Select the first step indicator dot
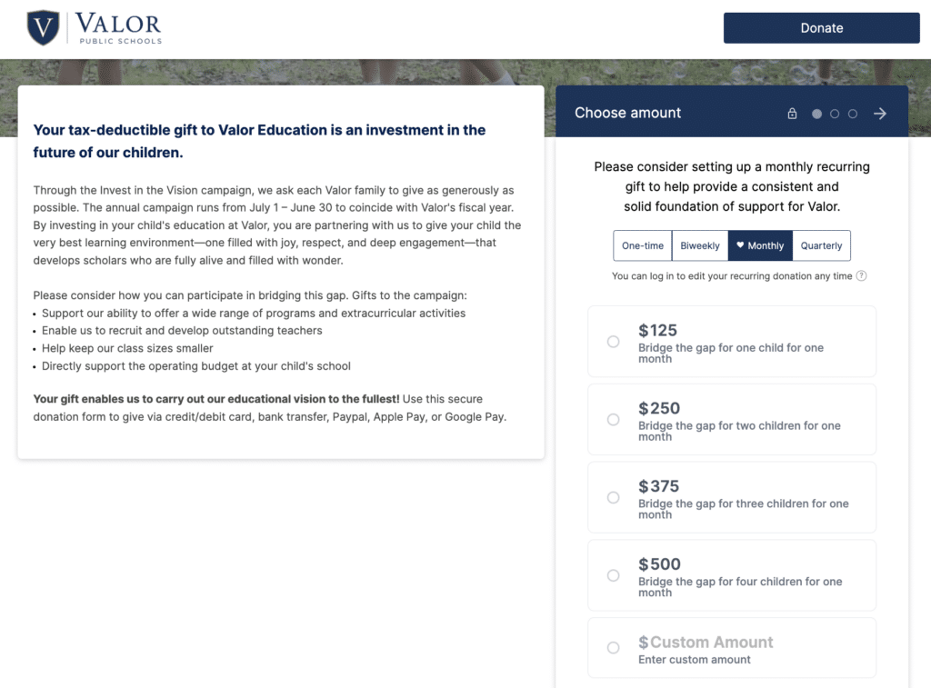 [x=816, y=113]
